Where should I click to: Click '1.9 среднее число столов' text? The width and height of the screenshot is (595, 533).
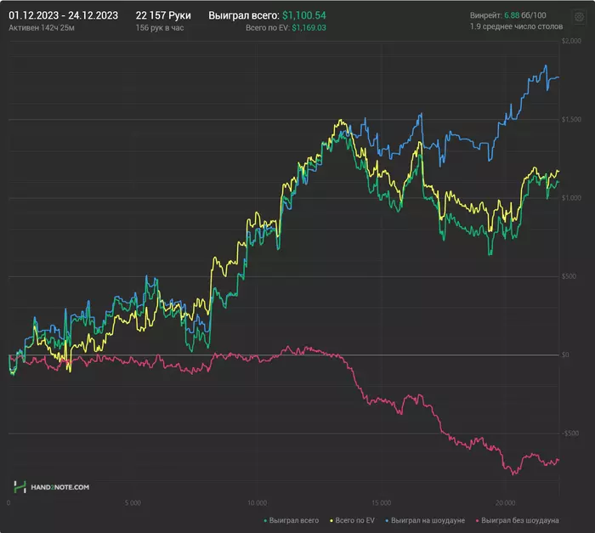click(x=516, y=26)
